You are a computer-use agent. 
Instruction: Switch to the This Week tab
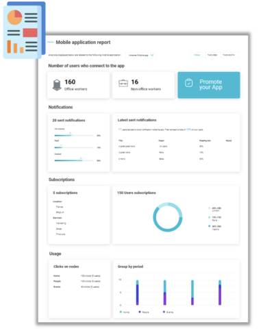click(212, 55)
